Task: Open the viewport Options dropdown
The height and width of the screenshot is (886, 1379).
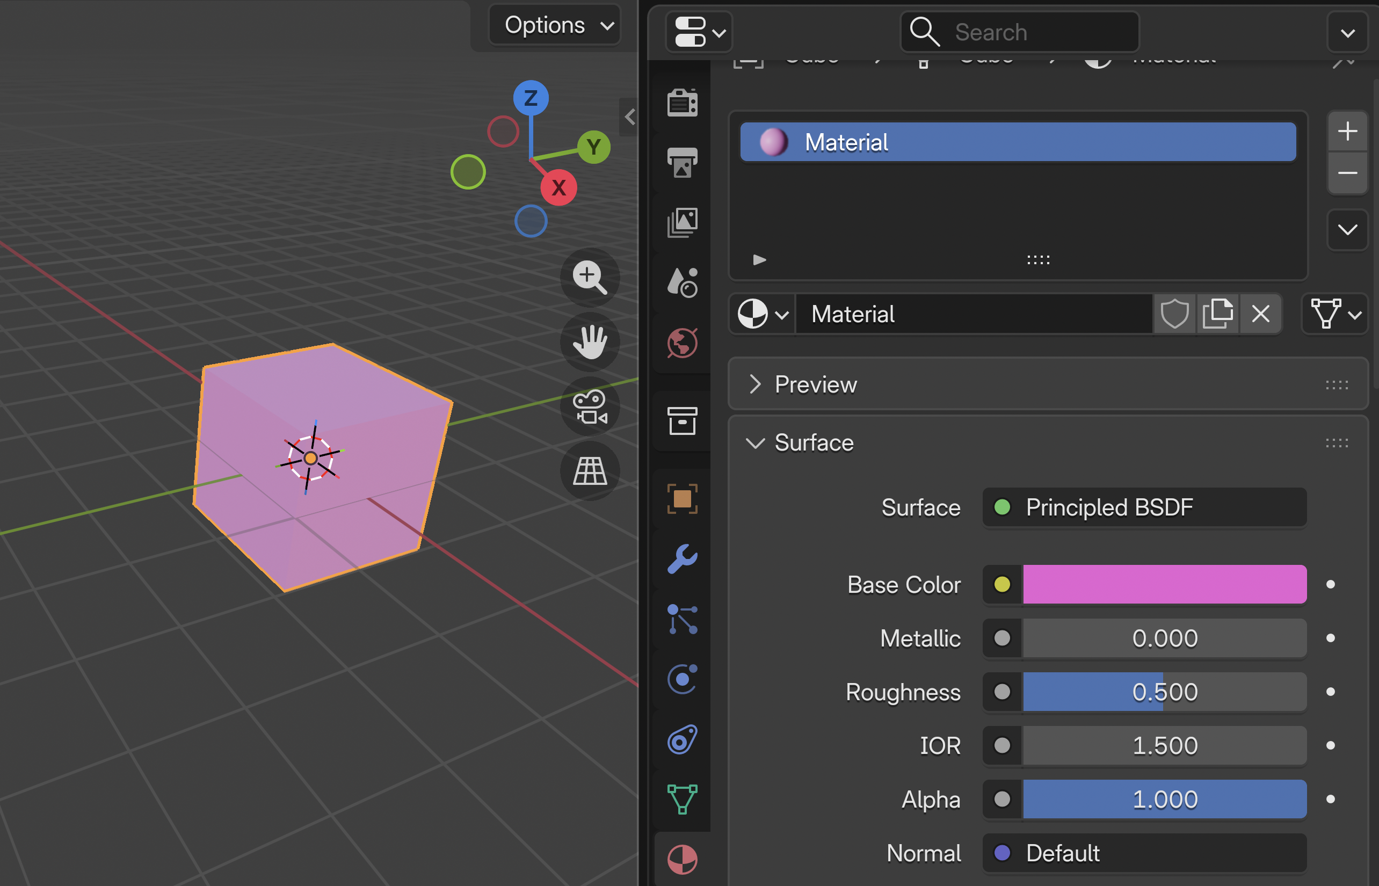Action: pyautogui.click(x=555, y=25)
